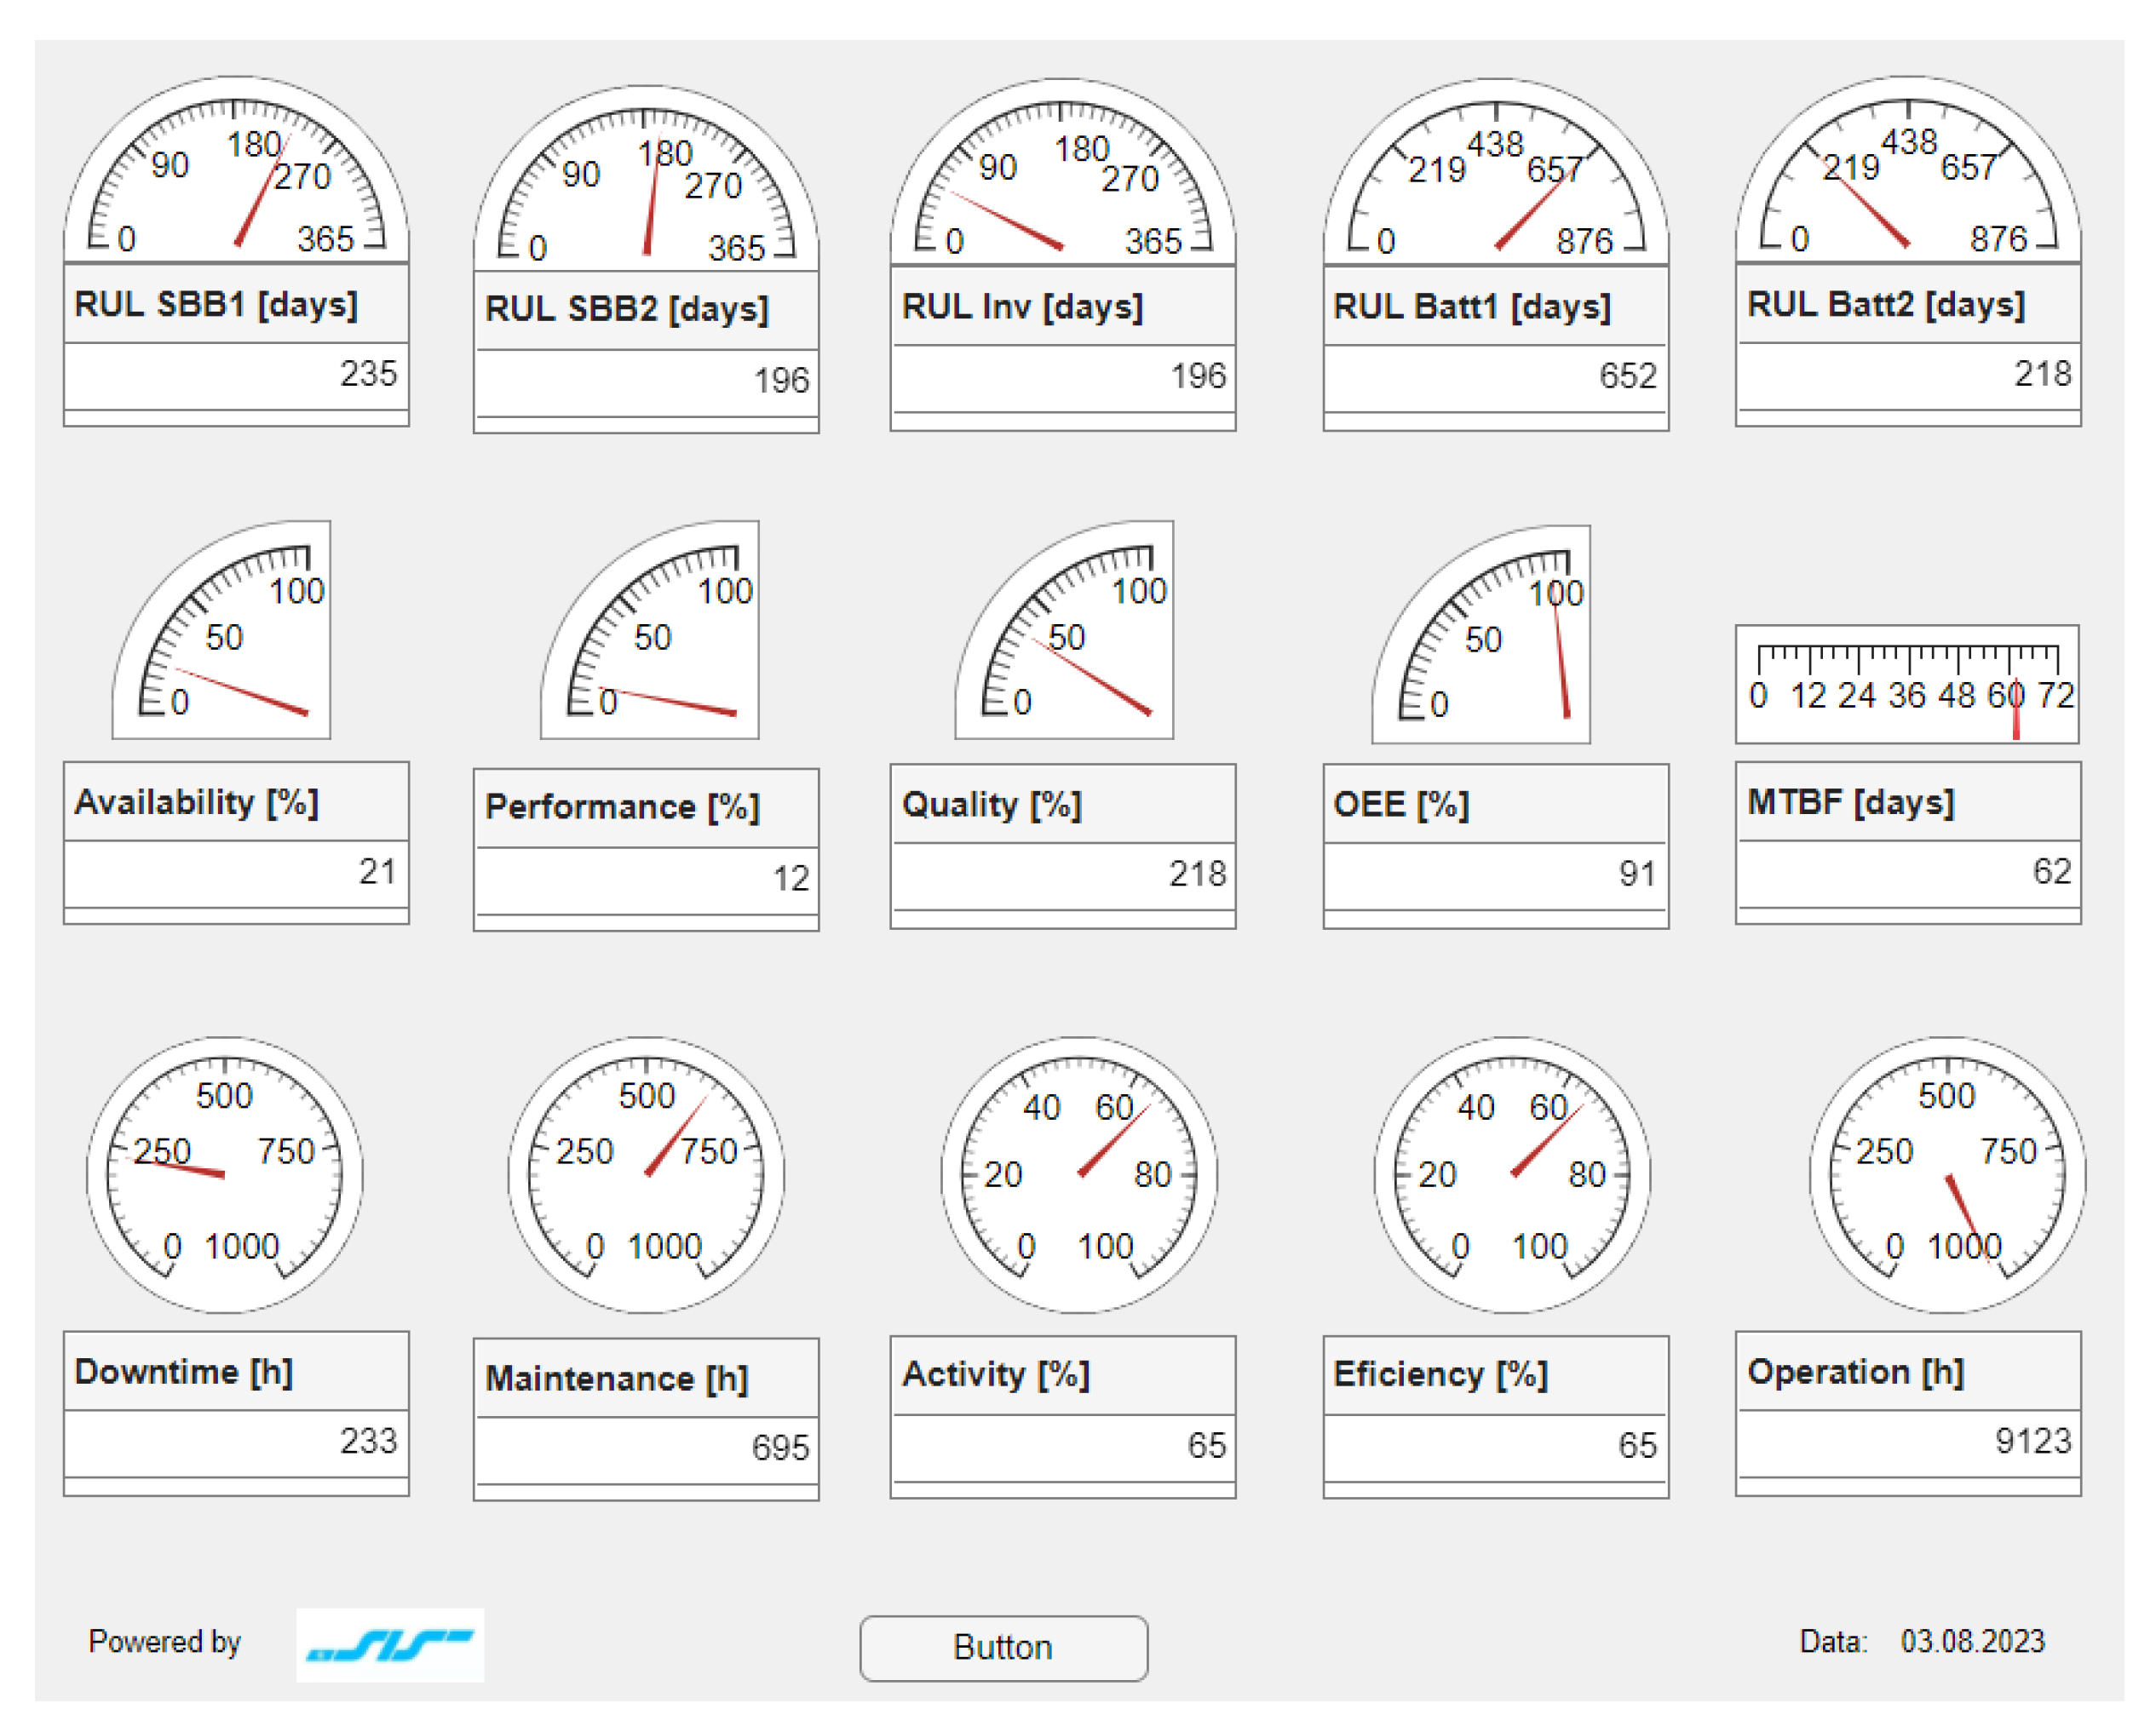Click the RUL SBB2 value field showing 196
The height and width of the screenshot is (1732, 2156).
click(x=646, y=381)
